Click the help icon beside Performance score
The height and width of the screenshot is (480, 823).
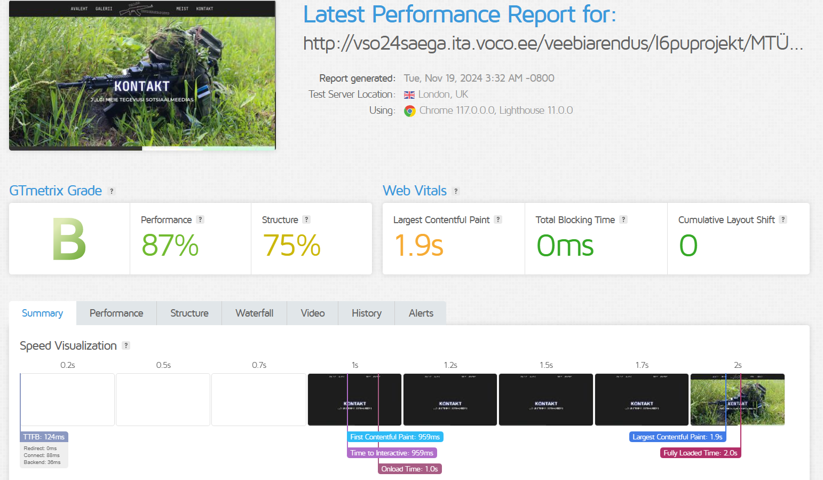click(x=200, y=219)
